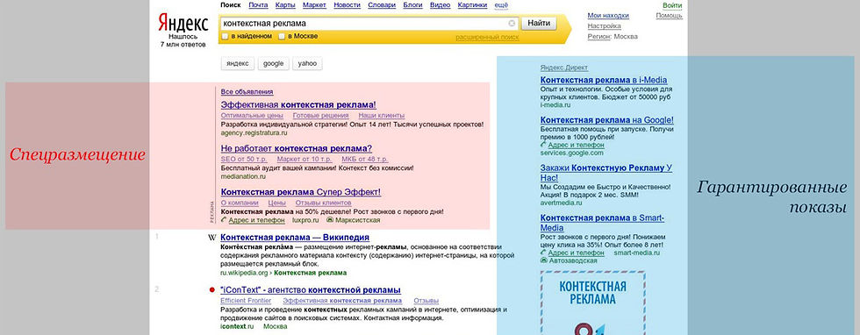Click the 'МКБ от 48 т.р.' sitelink
This screenshot has height=335, width=860.
tap(365, 160)
